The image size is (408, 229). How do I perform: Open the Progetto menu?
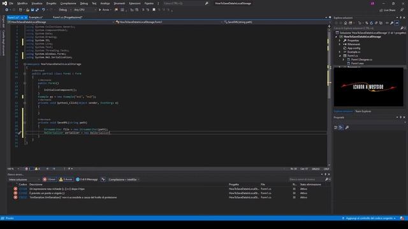(x=51, y=3)
